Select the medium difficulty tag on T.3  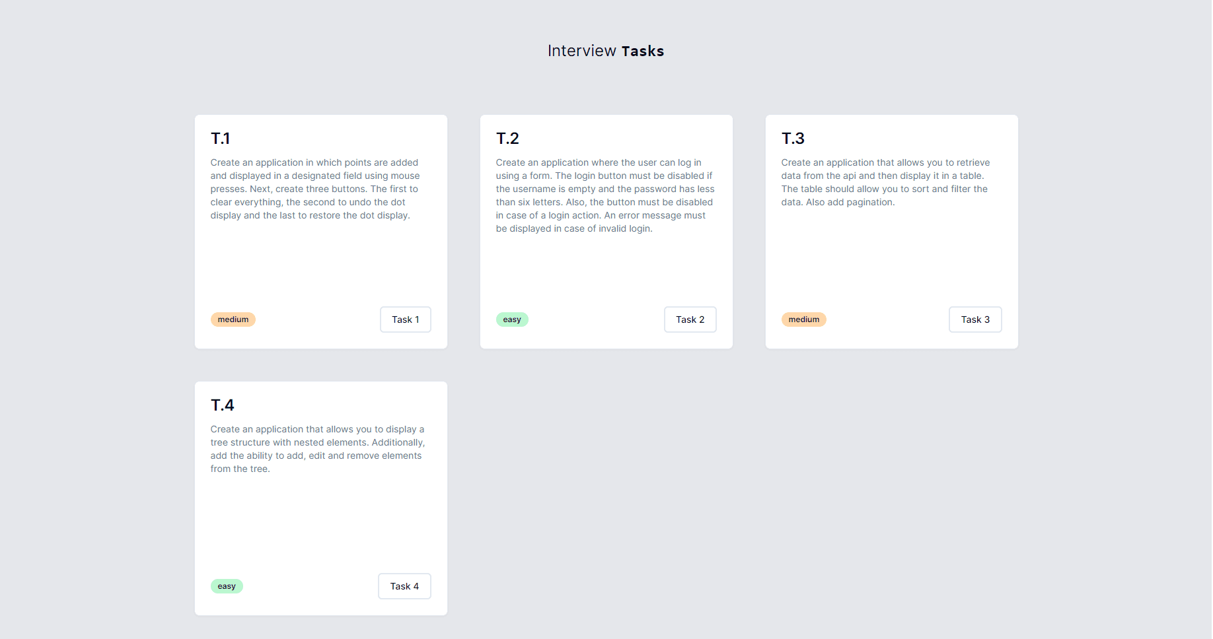(x=803, y=319)
